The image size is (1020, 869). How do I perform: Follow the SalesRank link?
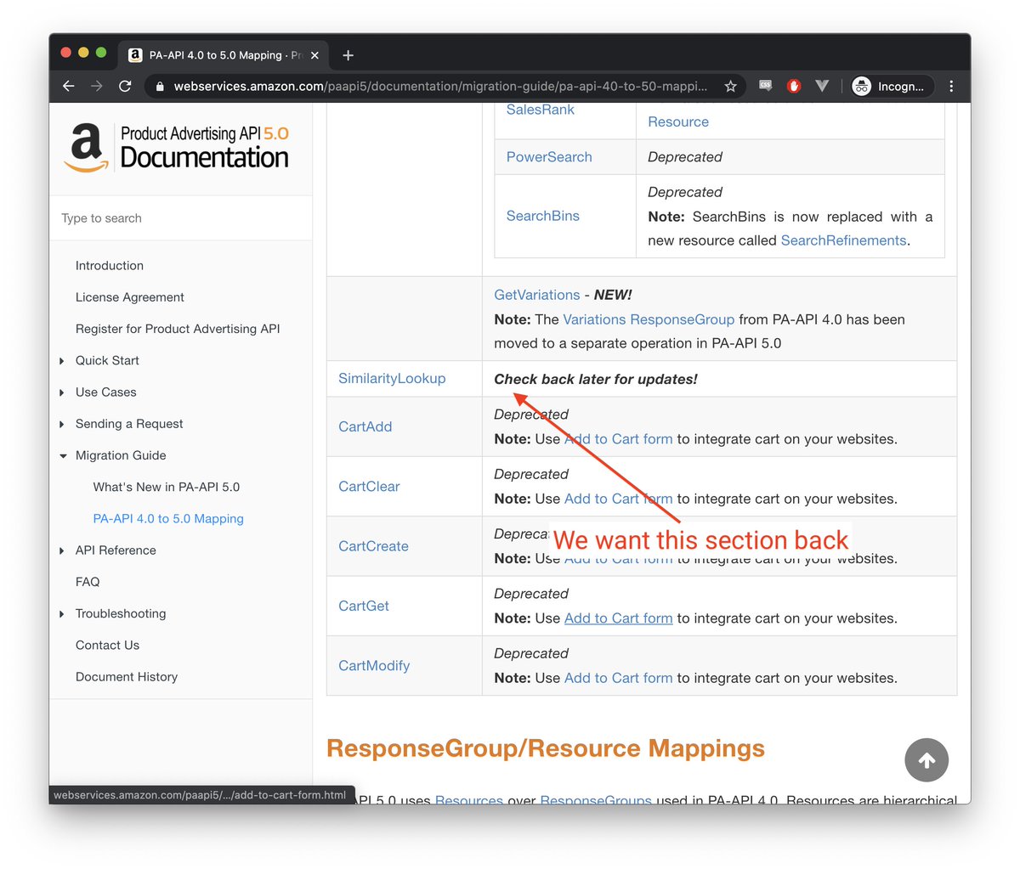[541, 110]
